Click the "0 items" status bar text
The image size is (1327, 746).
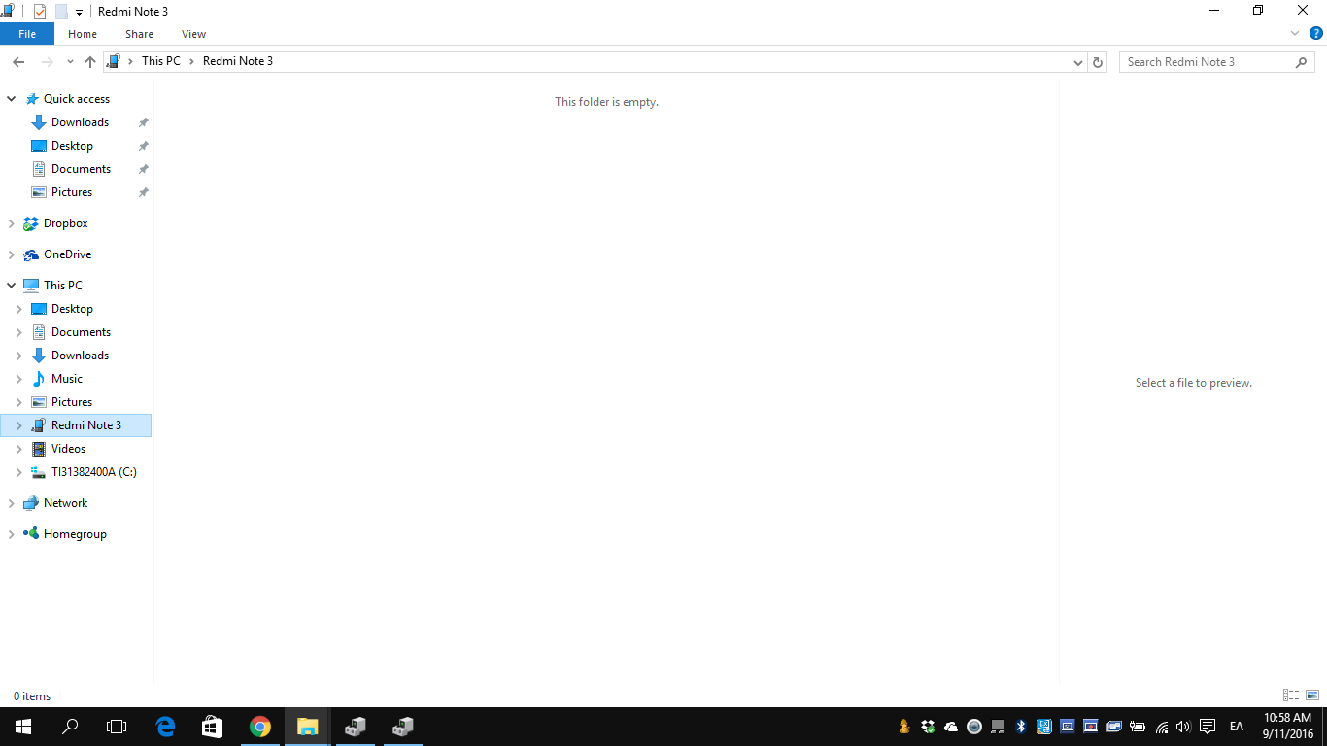click(x=32, y=696)
